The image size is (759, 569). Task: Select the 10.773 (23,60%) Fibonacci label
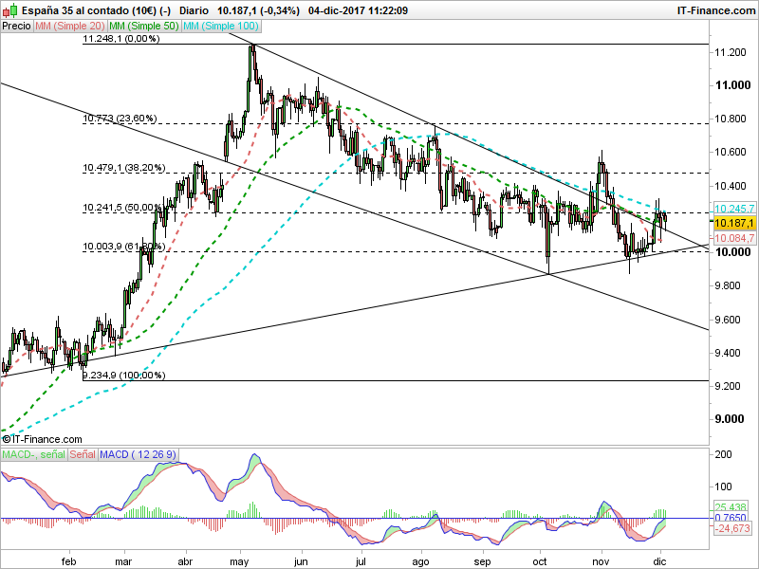120,118
